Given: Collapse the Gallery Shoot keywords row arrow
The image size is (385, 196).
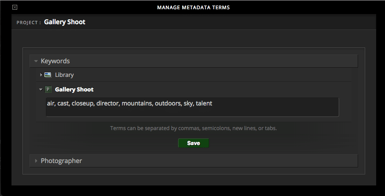Looking at the screenshot, I should coord(41,90).
